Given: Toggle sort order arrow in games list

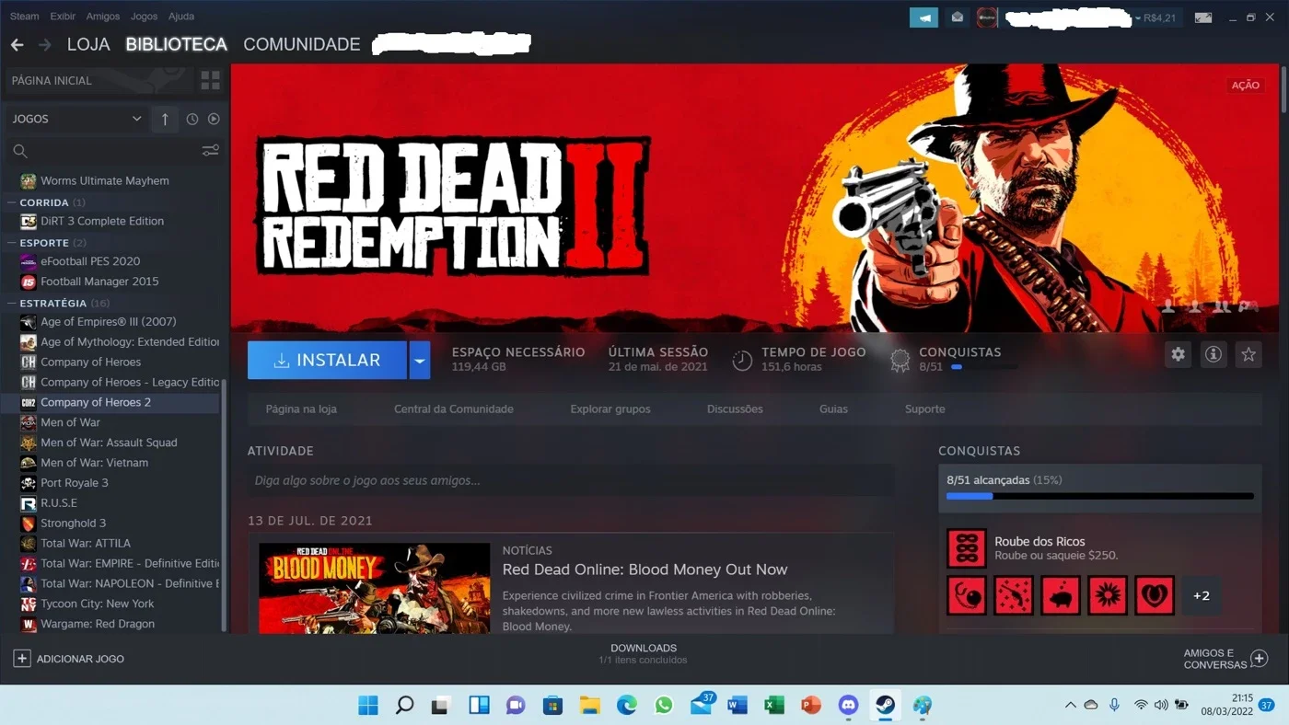Looking at the screenshot, I should coord(165,119).
